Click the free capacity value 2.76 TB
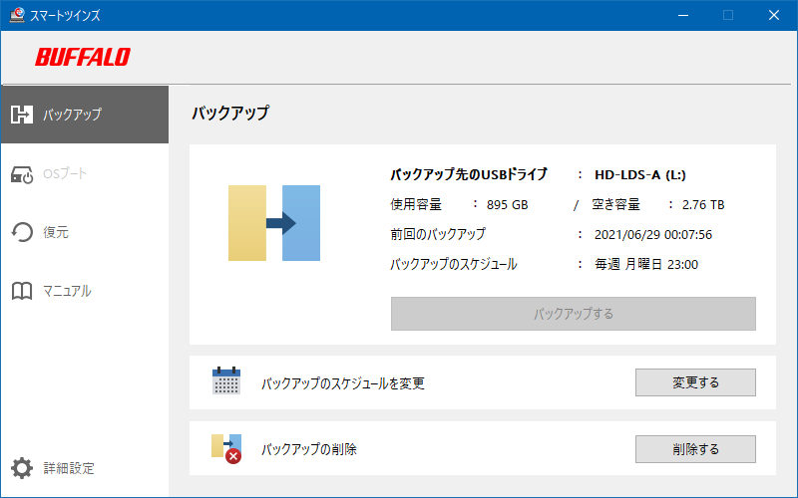 [703, 205]
